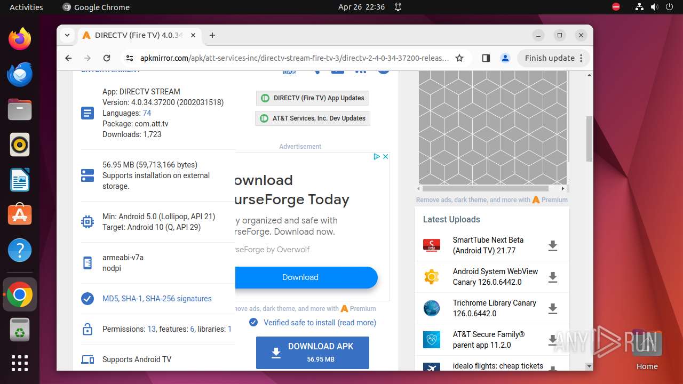Click the Package: com.att.tv text
This screenshot has width=683, height=384.
tap(136, 124)
